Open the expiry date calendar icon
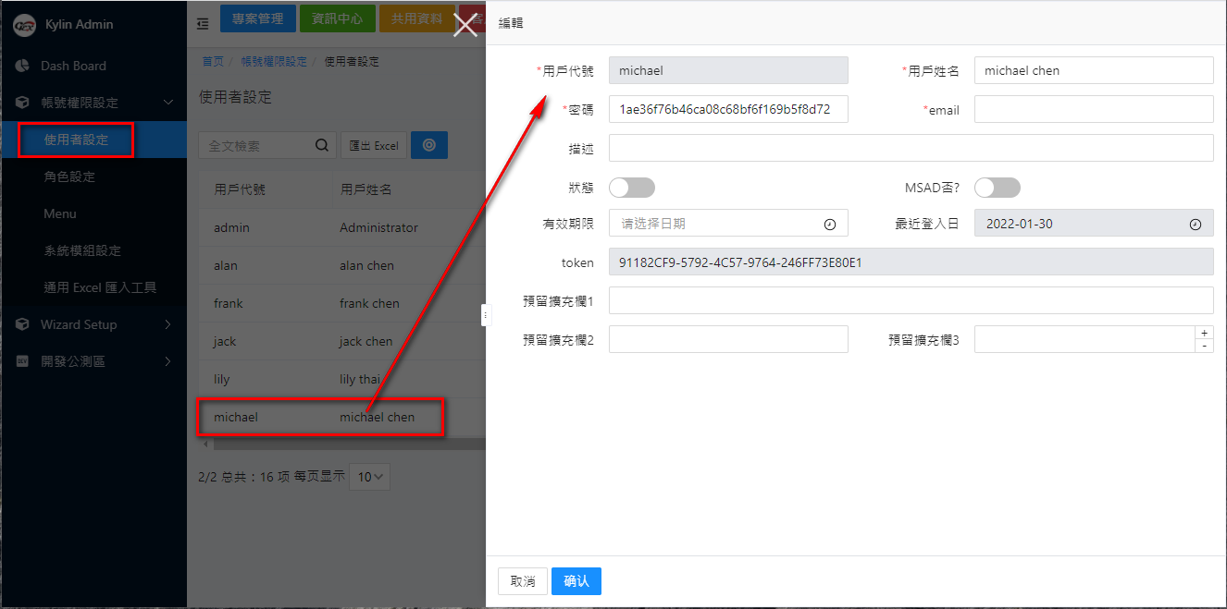Screen dimensions: 1227x609 coord(829,224)
